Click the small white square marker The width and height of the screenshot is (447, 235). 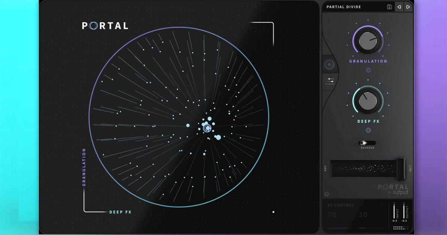(273, 212)
